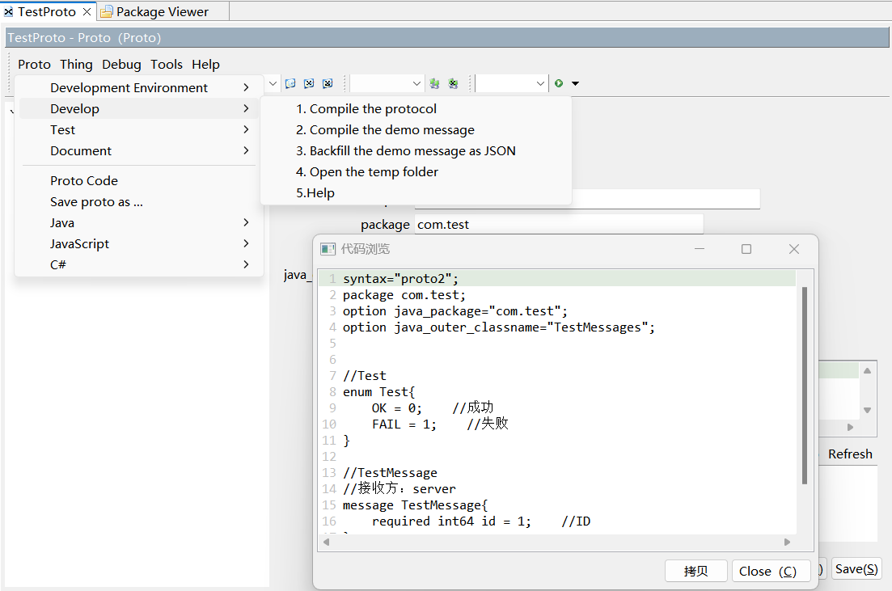This screenshot has height=591, width=892.
Task: Expand the right toolbar combo box
Action: tap(540, 83)
